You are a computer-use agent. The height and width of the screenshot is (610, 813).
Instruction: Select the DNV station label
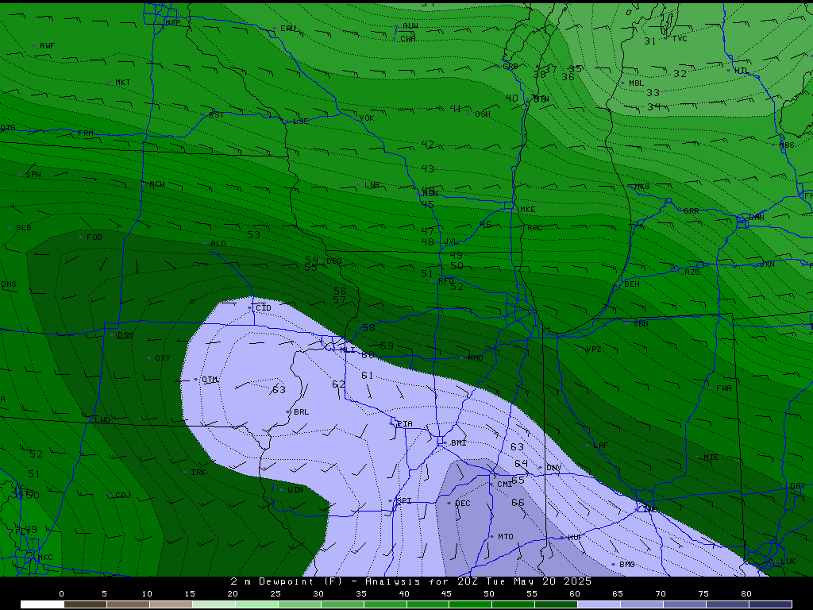(x=553, y=468)
